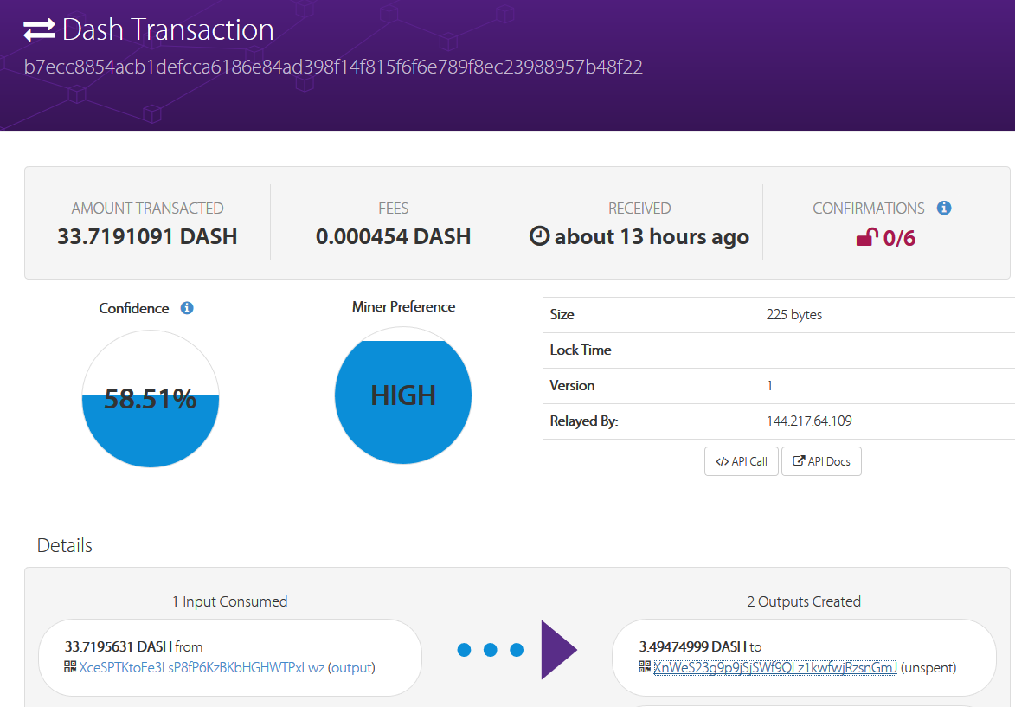Viewport: 1015px width, 707px height.
Task: Click the Version value 1
Action: [769, 386]
